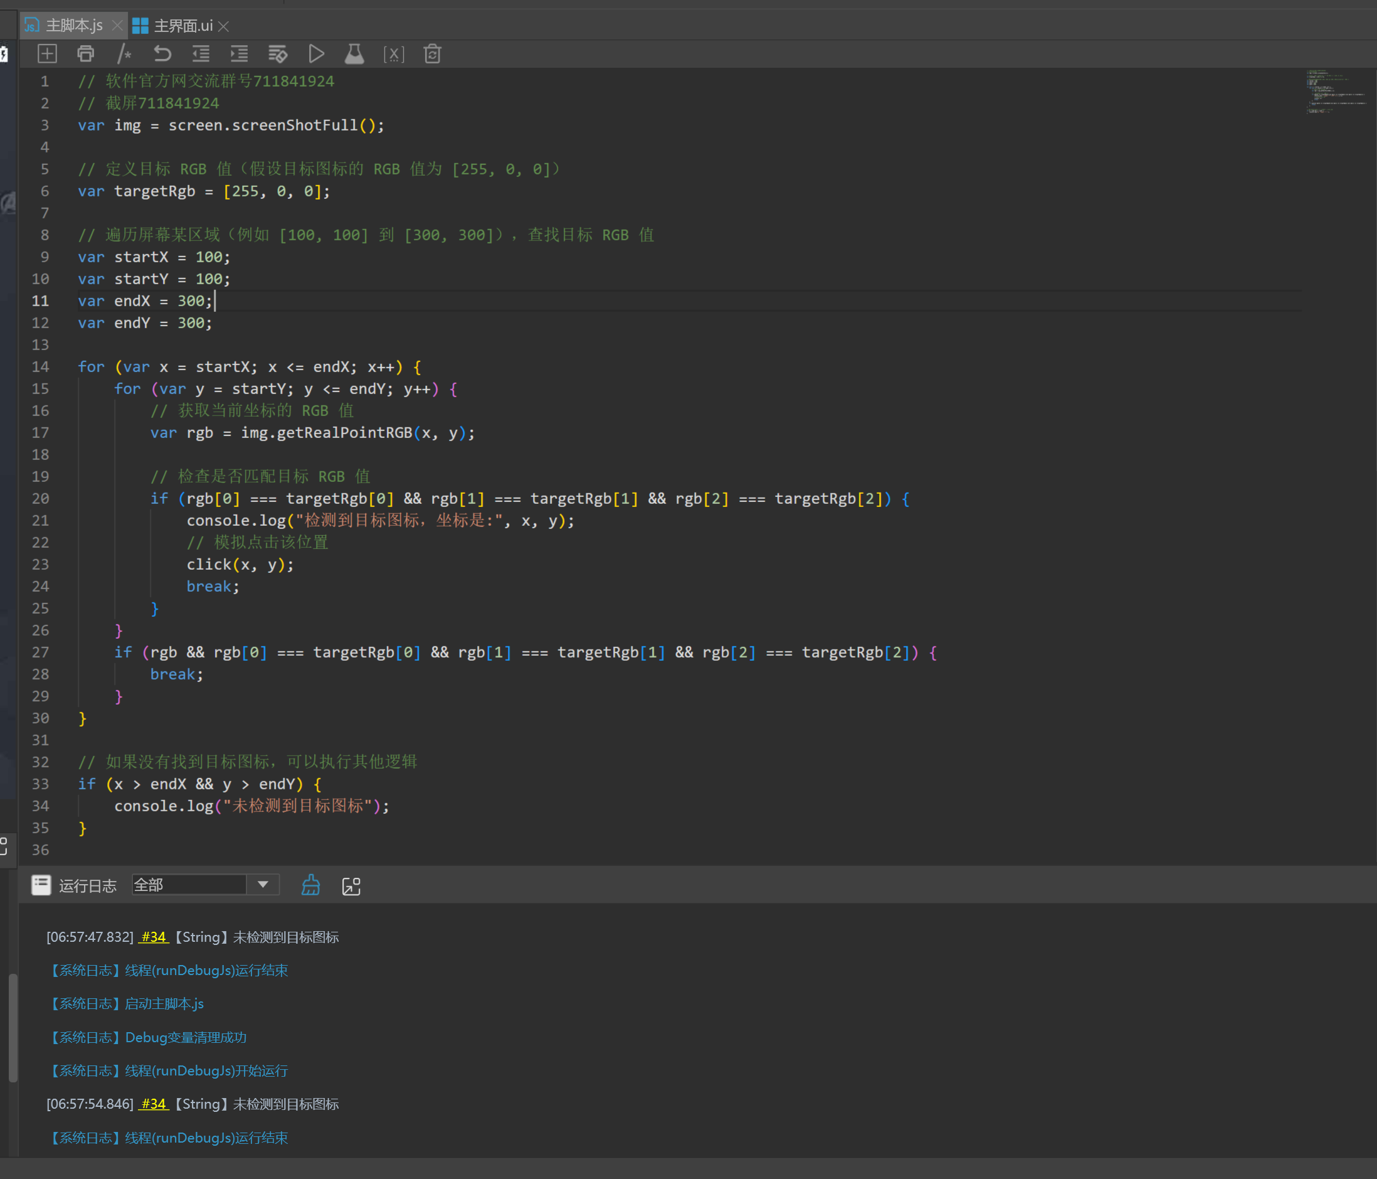Click the 运行日志 log panel icon

click(41, 885)
